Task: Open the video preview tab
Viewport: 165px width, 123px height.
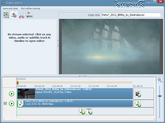Action: (6, 15)
